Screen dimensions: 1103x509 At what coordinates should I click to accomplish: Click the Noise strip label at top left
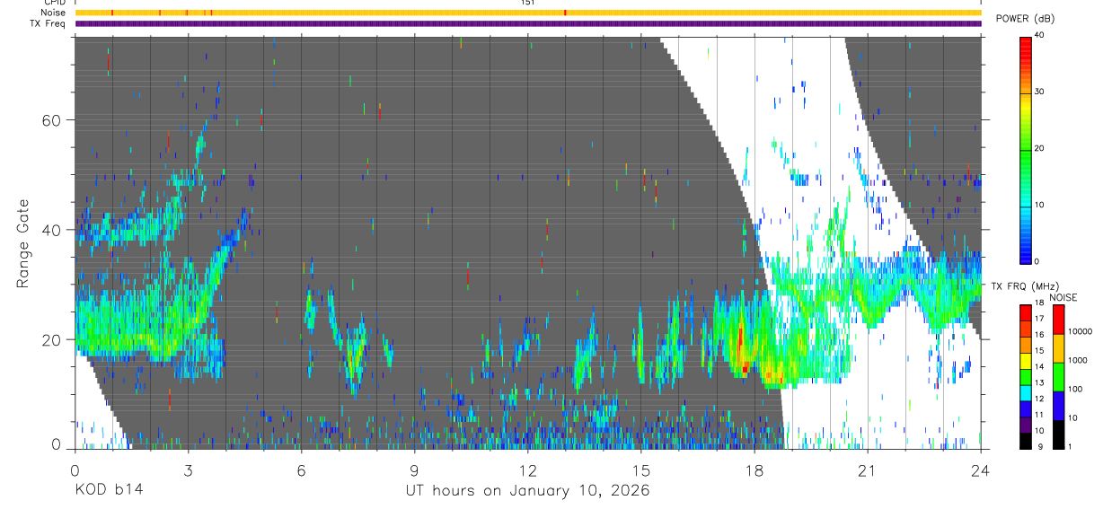[54, 13]
